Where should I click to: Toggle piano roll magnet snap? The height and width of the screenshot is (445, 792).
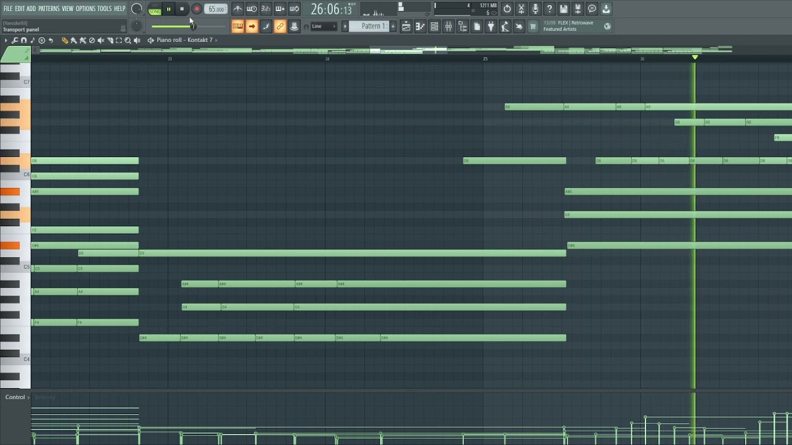pyautogui.click(x=24, y=40)
